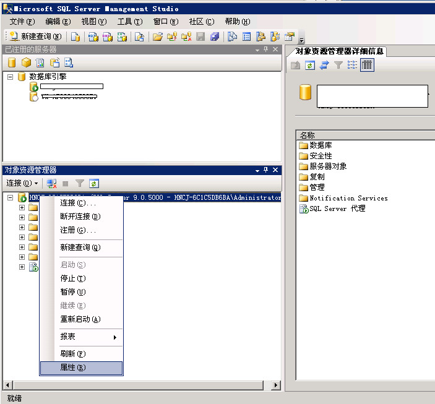Click right arrow of Object Explorer horizontal scrollbar
The image size is (435, 404).
tap(275, 385)
